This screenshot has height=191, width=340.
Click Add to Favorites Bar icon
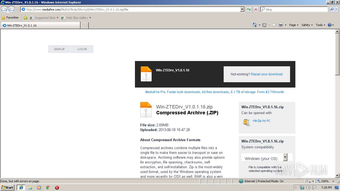pos(25,18)
